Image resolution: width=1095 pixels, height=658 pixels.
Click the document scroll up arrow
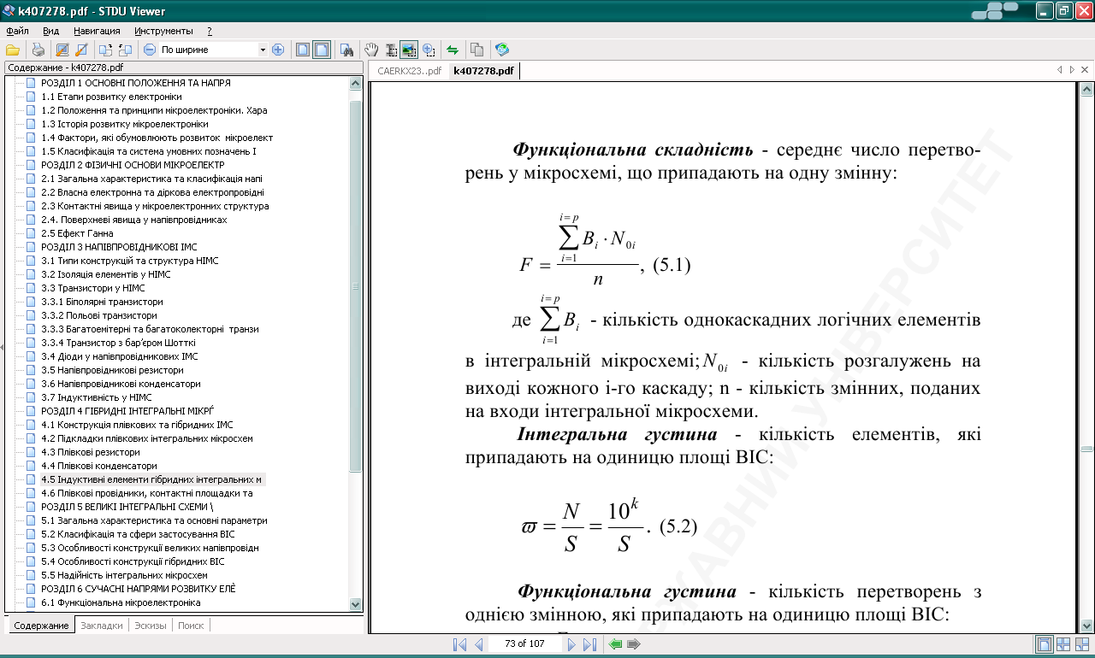[x=1086, y=89]
